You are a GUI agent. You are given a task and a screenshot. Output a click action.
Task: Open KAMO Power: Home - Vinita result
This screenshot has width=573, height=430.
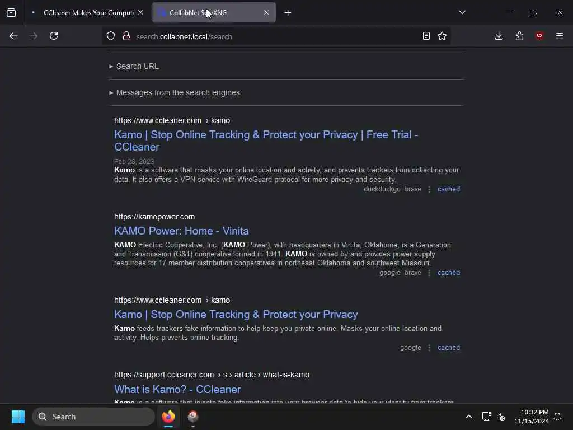(181, 231)
